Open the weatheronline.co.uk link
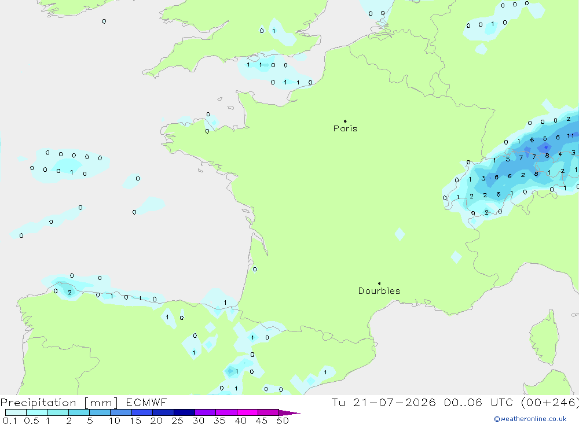 pyautogui.click(x=530, y=419)
